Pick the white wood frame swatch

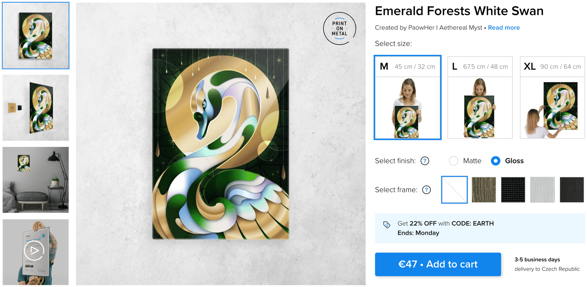pos(542,190)
